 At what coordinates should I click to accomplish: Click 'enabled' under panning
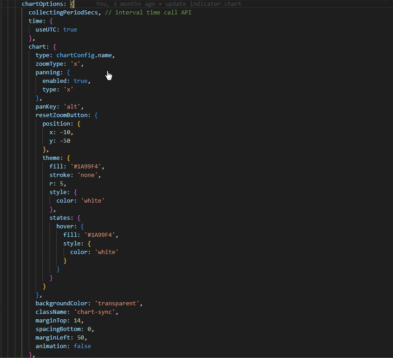click(54, 81)
